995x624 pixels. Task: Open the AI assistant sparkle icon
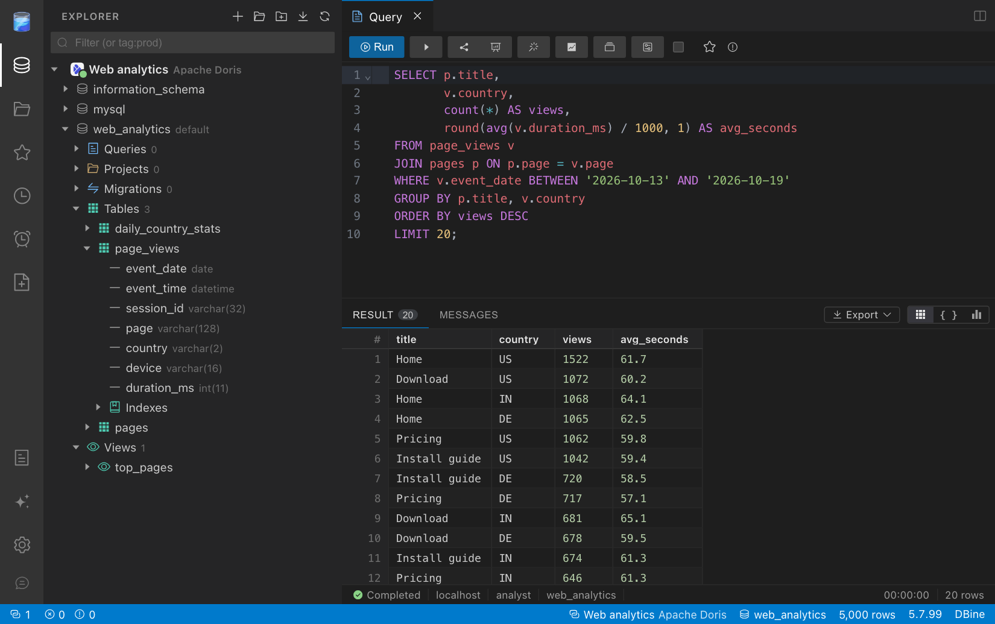tap(22, 502)
